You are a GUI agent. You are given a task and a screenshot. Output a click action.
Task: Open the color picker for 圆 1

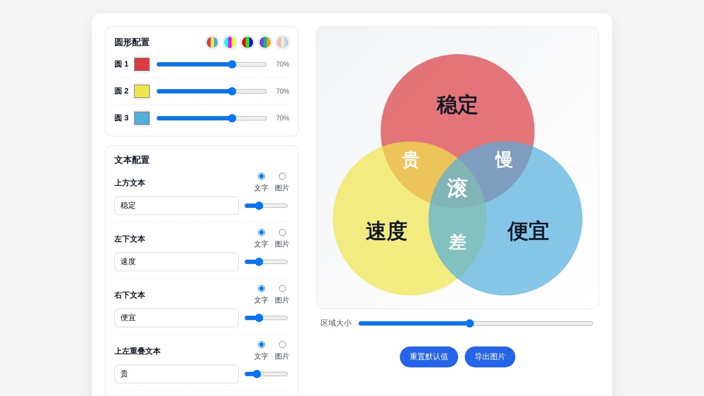(141, 64)
